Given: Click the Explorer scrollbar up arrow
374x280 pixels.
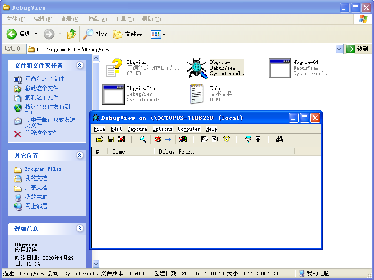Looking at the screenshot, I should coord(96,58).
